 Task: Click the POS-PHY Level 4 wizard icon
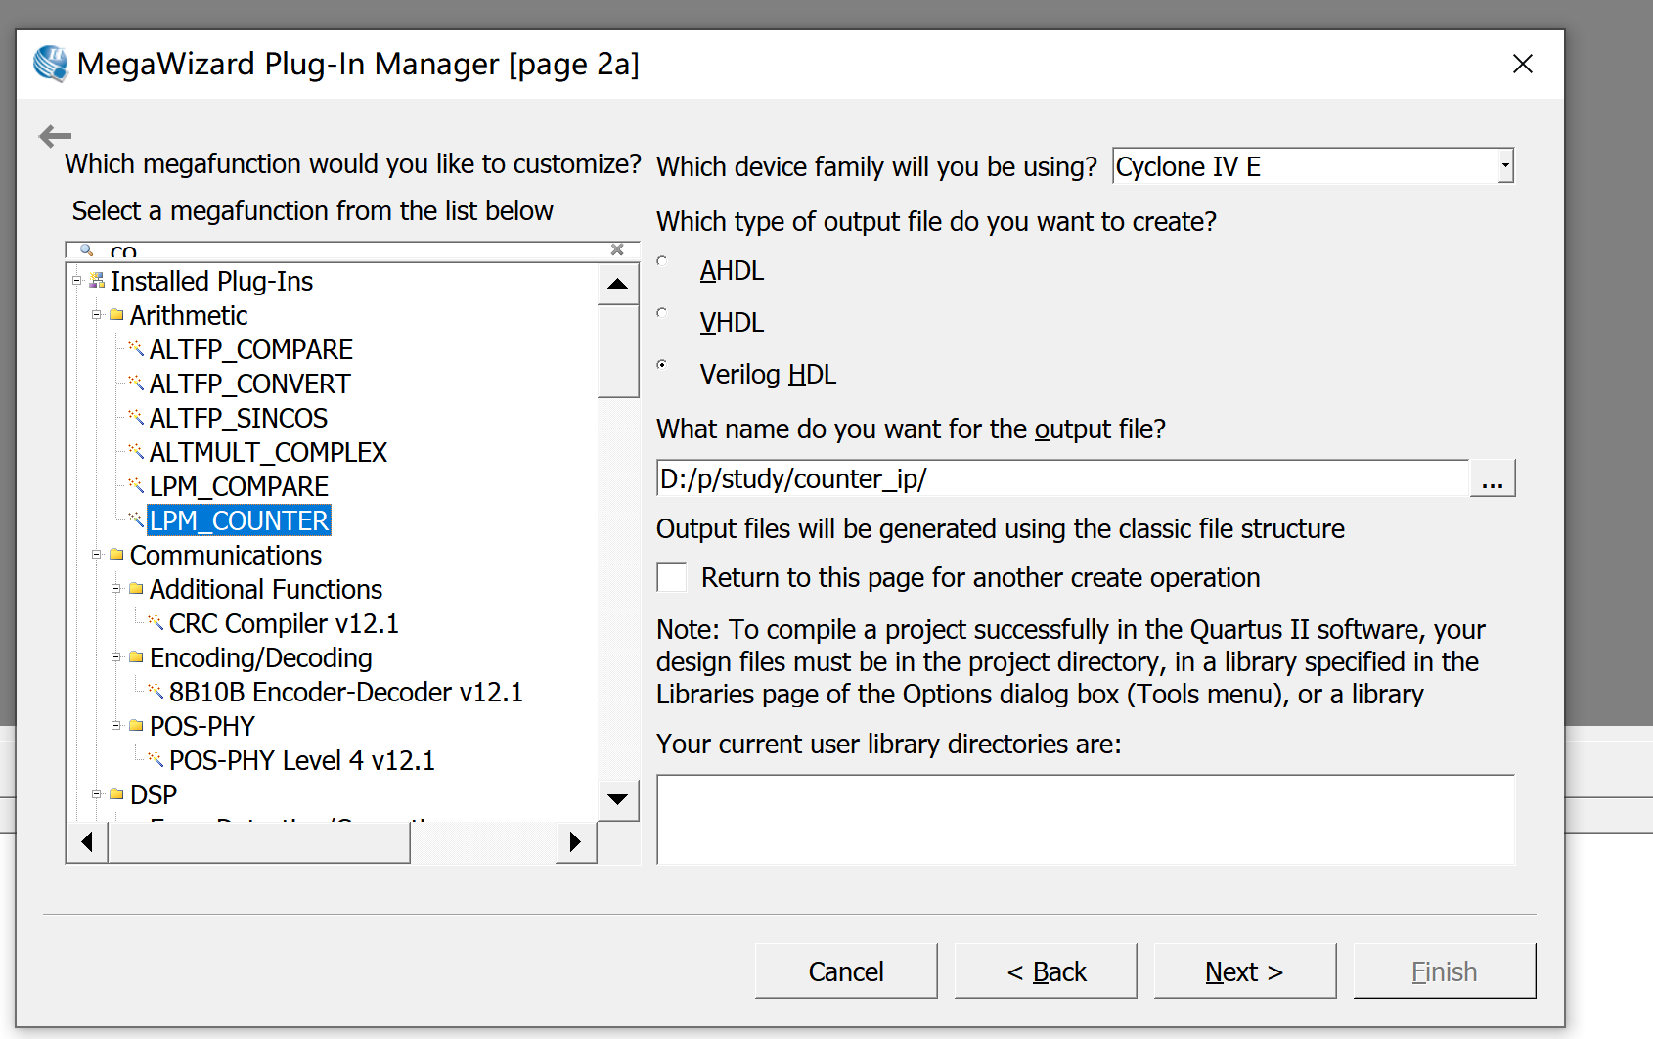156,760
